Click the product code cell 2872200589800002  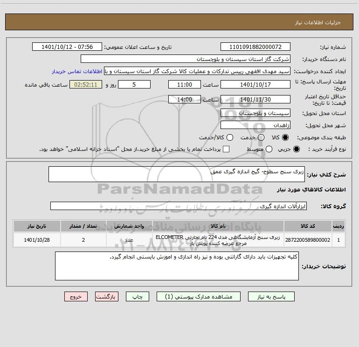click(x=308, y=240)
